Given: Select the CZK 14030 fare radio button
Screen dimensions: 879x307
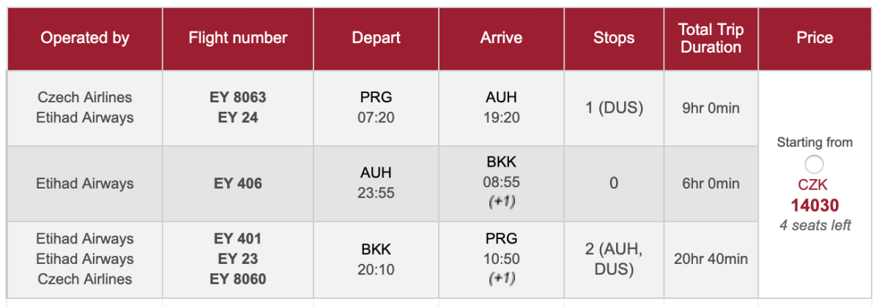Looking at the screenshot, I should click(x=815, y=164).
